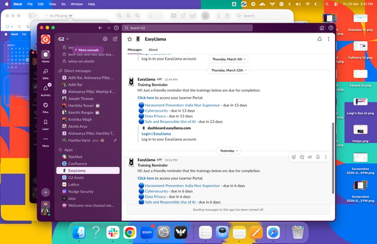
Task: Click the Search G2 field
Action: [187, 28]
